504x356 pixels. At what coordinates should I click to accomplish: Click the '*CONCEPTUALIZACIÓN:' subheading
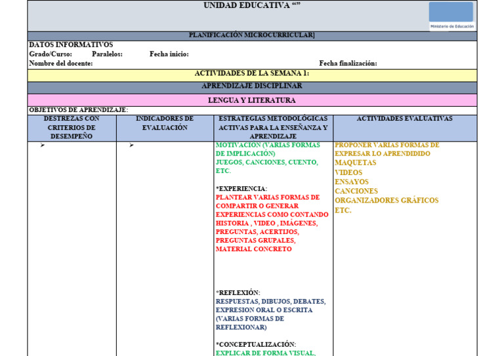click(256, 344)
